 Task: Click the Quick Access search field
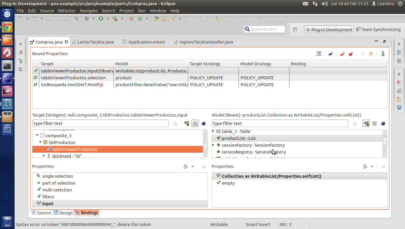click(x=264, y=29)
